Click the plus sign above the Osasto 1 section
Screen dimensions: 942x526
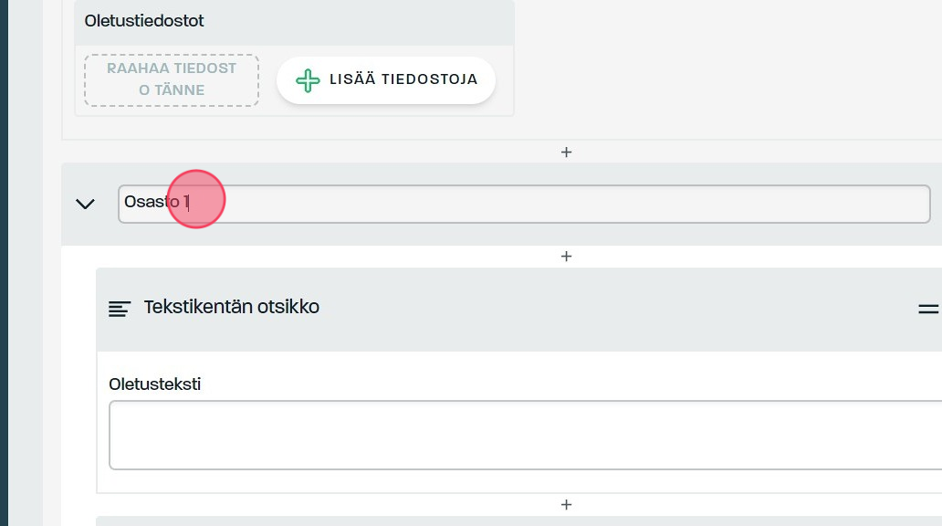(x=566, y=152)
